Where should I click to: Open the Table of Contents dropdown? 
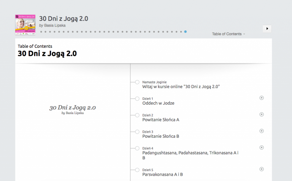point(228,34)
